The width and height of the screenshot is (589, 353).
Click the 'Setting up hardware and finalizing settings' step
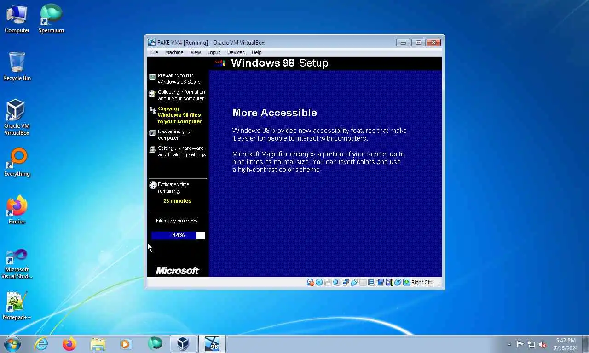(x=178, y=151)
